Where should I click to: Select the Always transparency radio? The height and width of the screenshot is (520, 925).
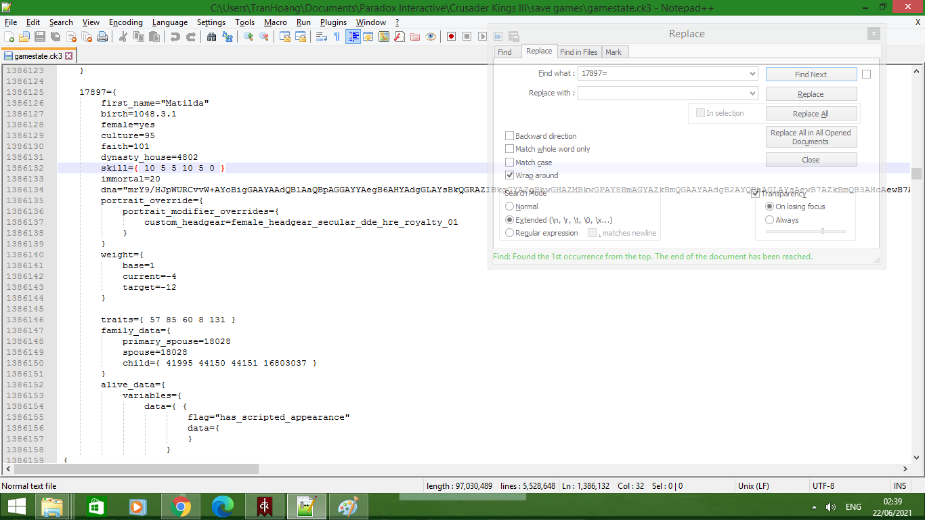(769, 220)
